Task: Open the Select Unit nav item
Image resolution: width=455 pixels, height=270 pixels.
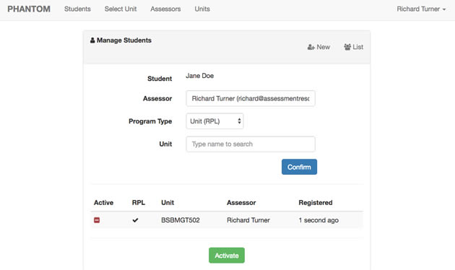Action: (121, 9)
